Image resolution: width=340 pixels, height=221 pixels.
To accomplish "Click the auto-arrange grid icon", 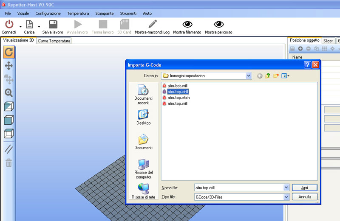I will [x=324, y=48].
